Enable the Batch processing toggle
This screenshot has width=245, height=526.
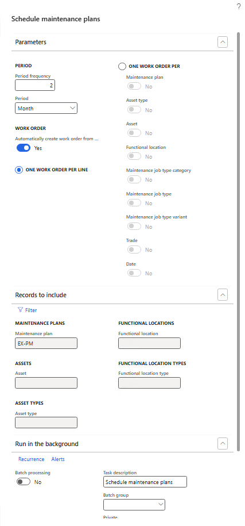[x=24, y=482]
